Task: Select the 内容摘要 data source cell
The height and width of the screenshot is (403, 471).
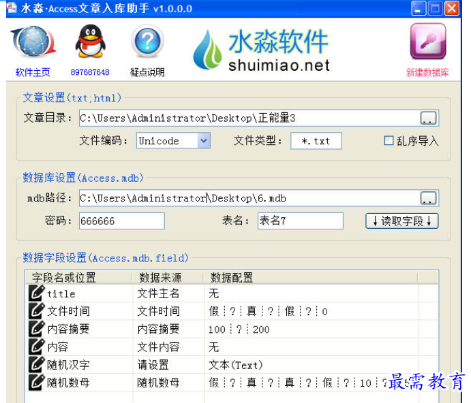Action: (158, 329)
